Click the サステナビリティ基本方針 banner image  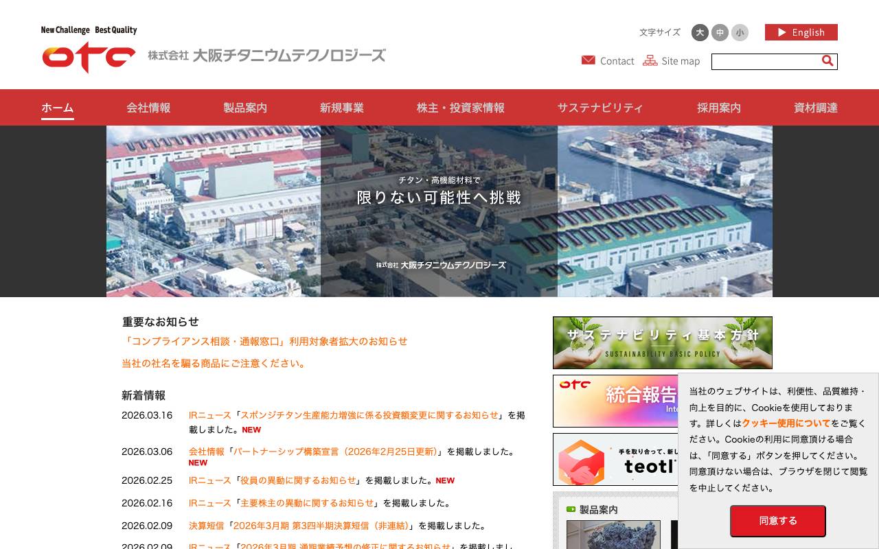pos(662,342)
